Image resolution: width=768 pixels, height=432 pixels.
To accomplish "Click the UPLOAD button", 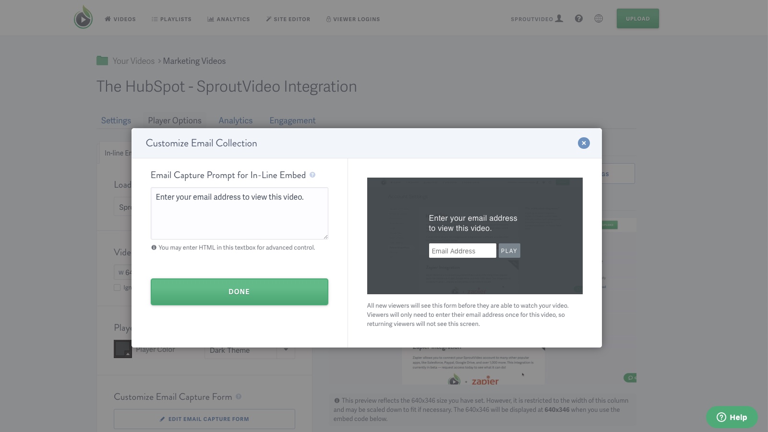I will (637, 18).
